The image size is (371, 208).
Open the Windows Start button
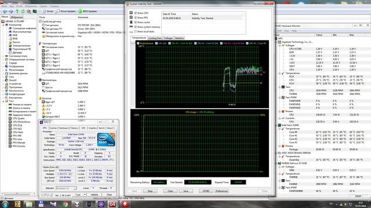pos(5,204)
